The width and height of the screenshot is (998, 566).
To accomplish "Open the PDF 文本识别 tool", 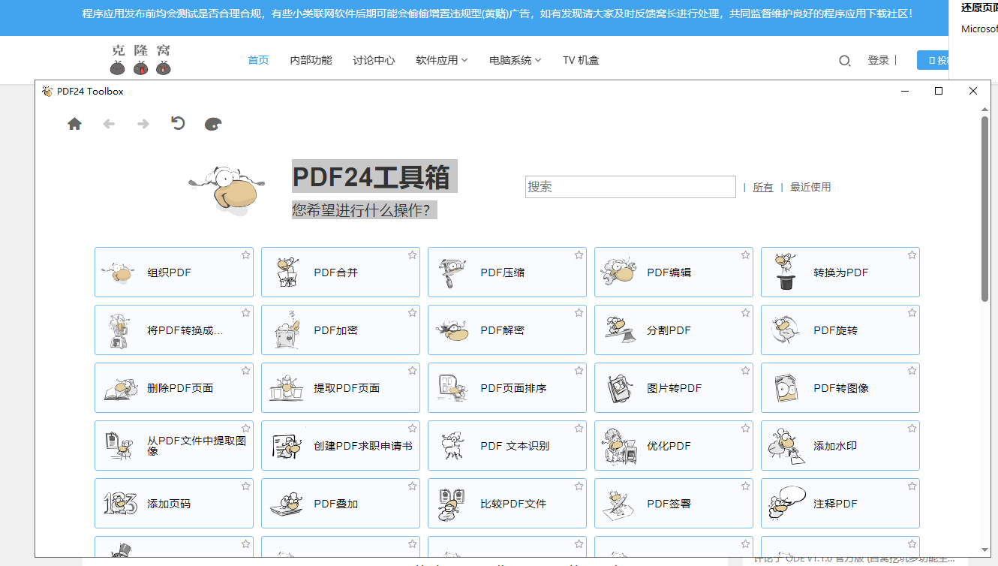I will (507, 446).
